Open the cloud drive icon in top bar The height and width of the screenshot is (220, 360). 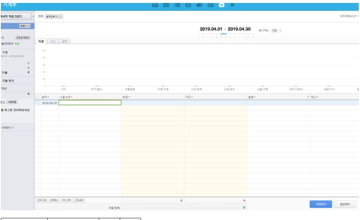tap(199, 5)
